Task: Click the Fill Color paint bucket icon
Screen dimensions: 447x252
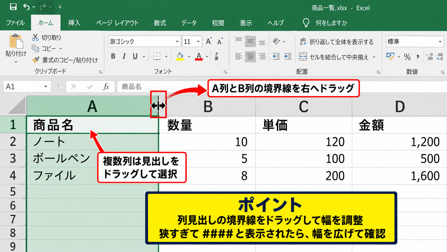Action: point(180,56)
